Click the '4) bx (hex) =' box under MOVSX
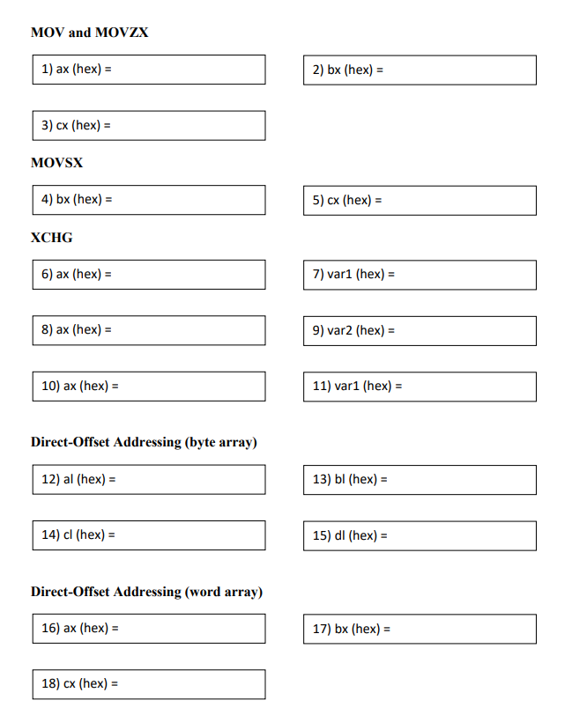 (149, 200)
